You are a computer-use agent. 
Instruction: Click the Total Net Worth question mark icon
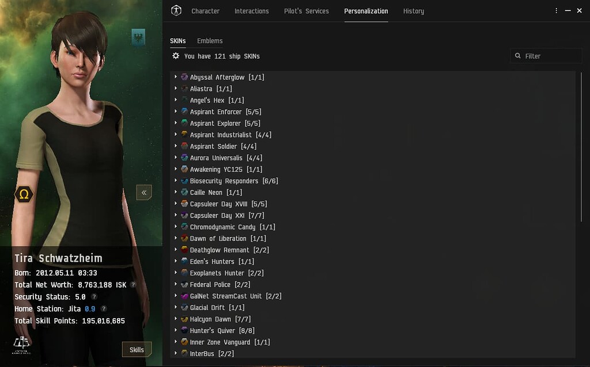click(x=134, y=285)
